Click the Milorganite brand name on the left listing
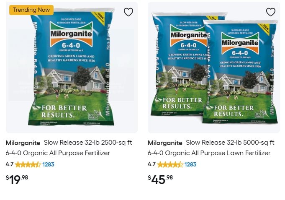The height and width of the screenshot is (200, 285). (x=23, y=143)
